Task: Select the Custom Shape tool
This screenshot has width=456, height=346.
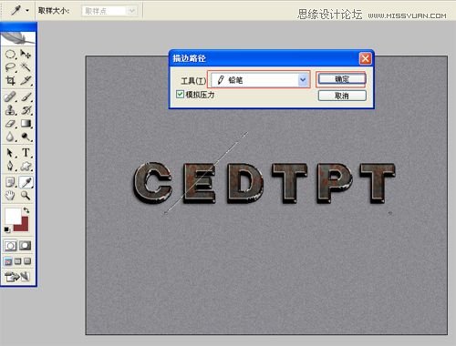Action: (x=26, y=166)
